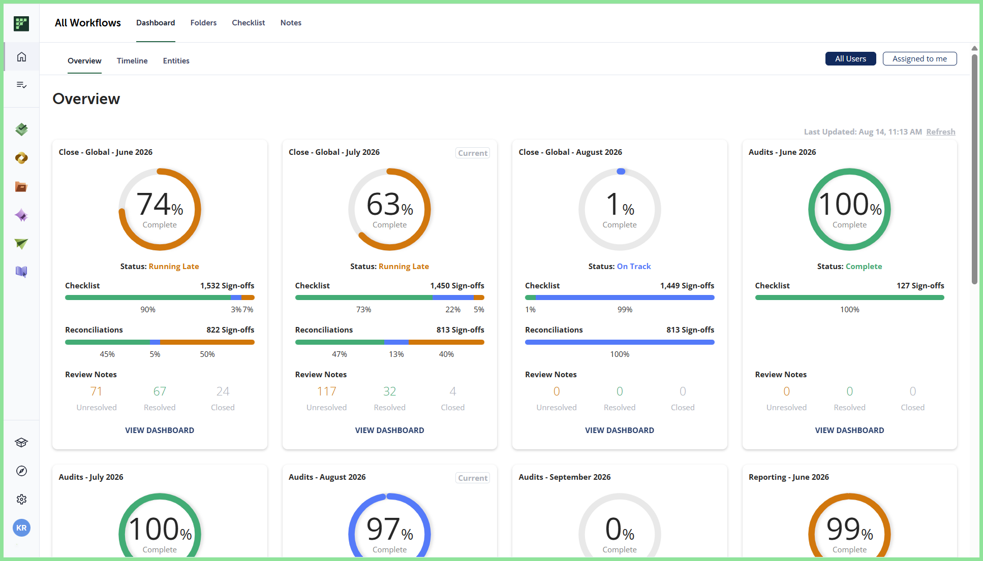This screenshot has height=561, width=983.
Task: Click the July 2026 Close Reconciliations progress bar
Action: [389, 343]
